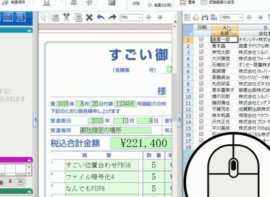The width and height of the screenshot is (270, 197).
Task: Click first icon left of the folder icon
Action: [x=187, y=17]
